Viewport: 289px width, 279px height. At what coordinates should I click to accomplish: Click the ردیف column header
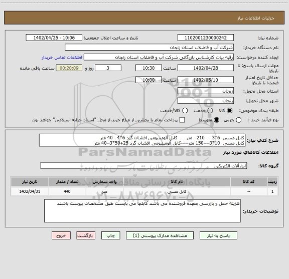click(272, 182)
